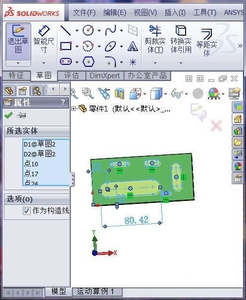Click View Orientation icon
Viewport: 246px width, 300px height.
point(136,94)
